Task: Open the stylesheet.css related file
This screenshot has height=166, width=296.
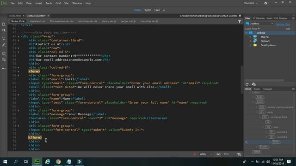Action: point(37,21)
